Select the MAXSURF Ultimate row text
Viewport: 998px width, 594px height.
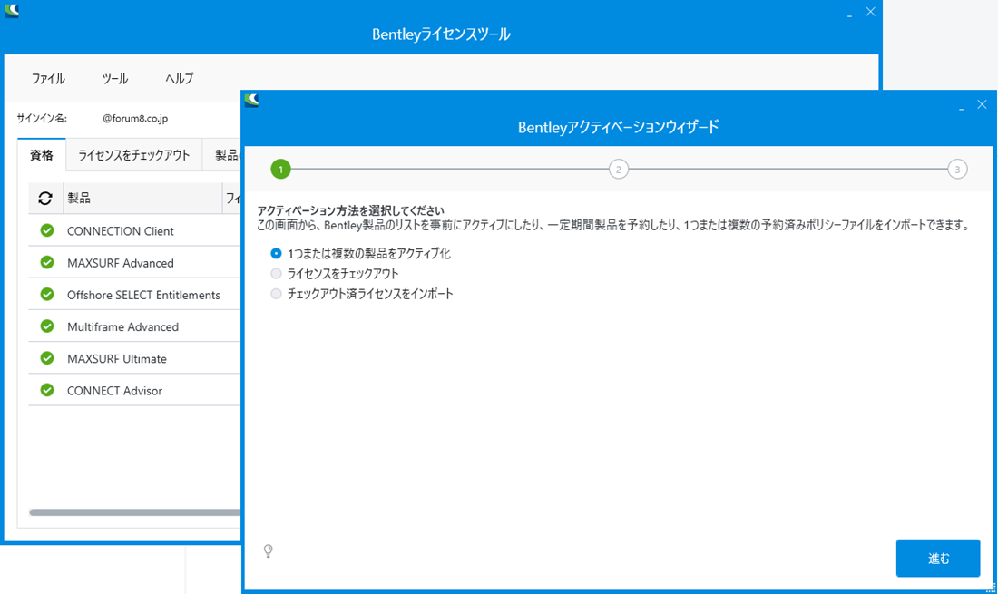point(117,359)
